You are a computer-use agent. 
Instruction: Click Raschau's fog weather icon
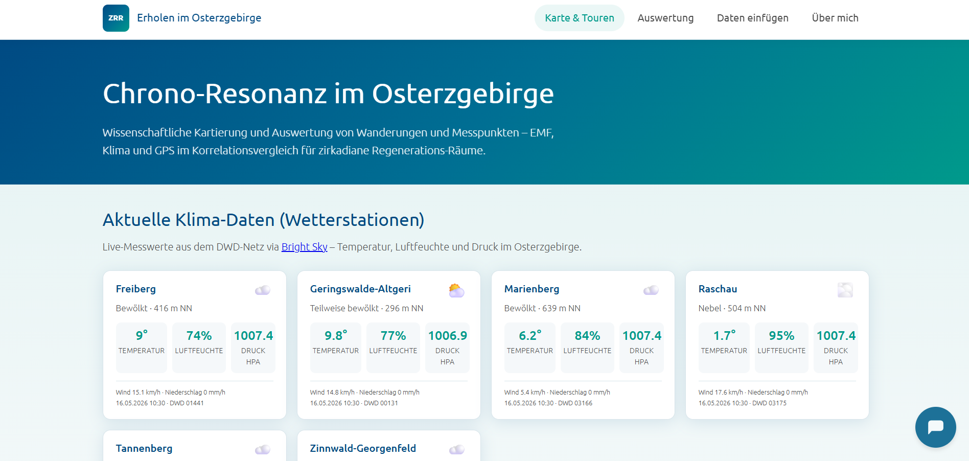tap(845, 290)
